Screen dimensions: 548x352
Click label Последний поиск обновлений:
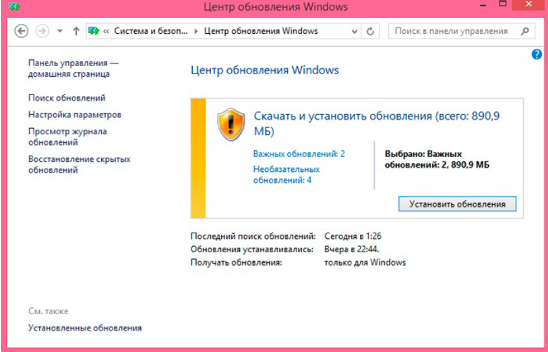(x=253, y=236)
